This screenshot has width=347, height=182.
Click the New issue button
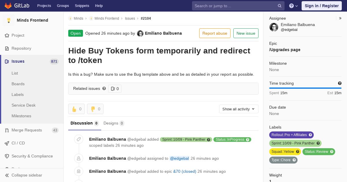pos(246,33)
